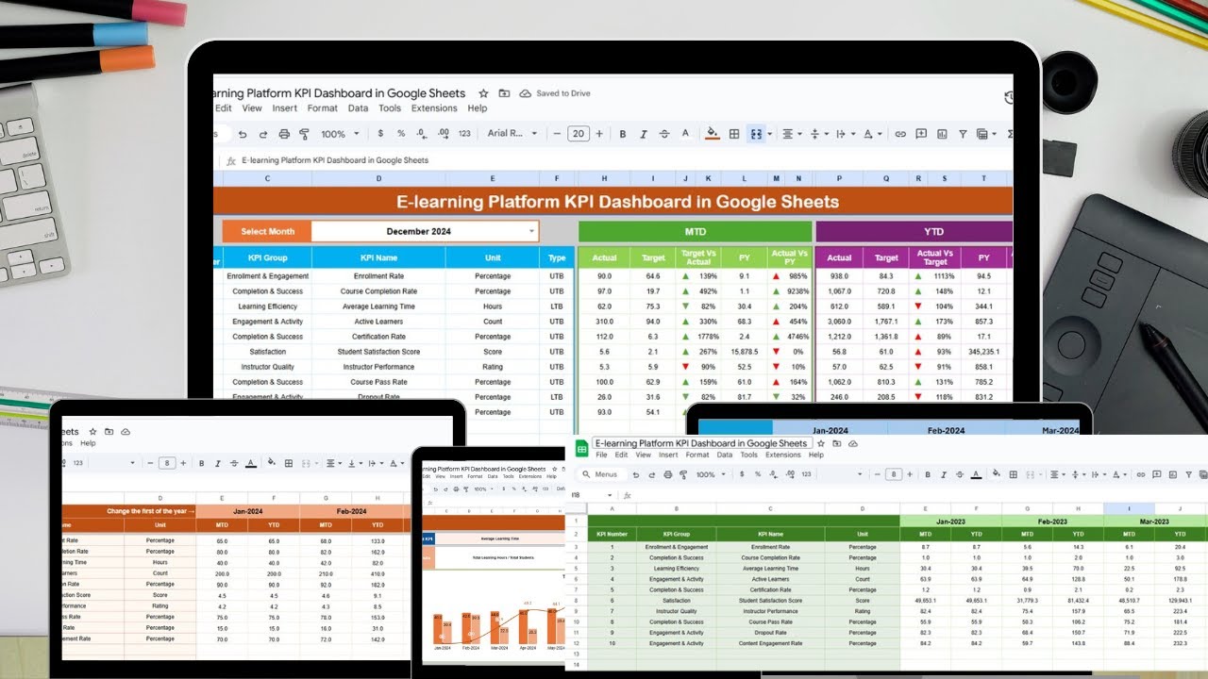Star the document in the bottom-right window
1208x679 pixels.
click(x=821, y=443)
